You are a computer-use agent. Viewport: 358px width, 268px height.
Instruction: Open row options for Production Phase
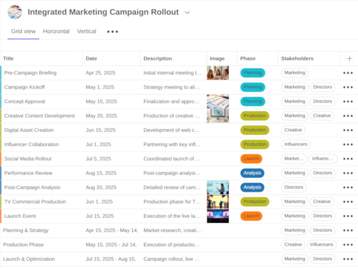348,244
